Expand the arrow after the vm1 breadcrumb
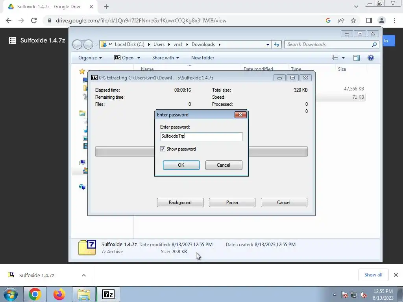 [187, 44]
